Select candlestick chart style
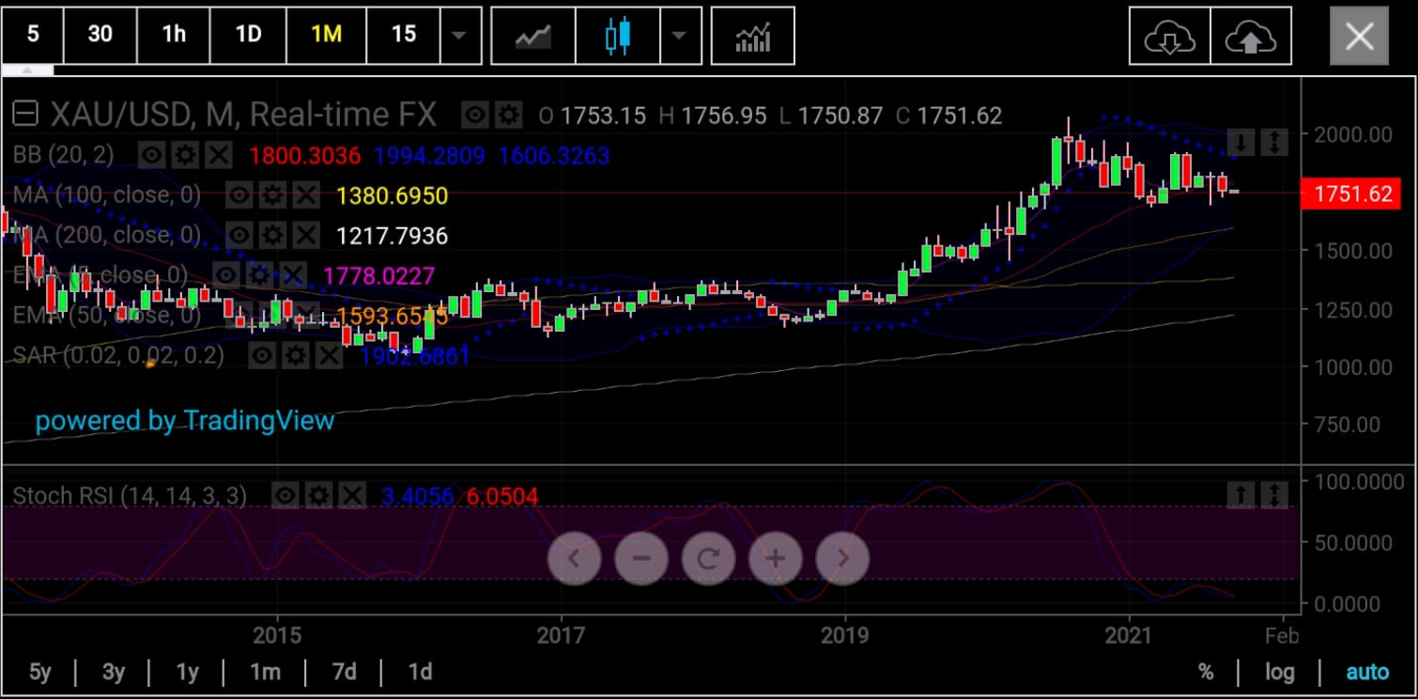Viewport: 1418px width, 699px height. [618, 36]
